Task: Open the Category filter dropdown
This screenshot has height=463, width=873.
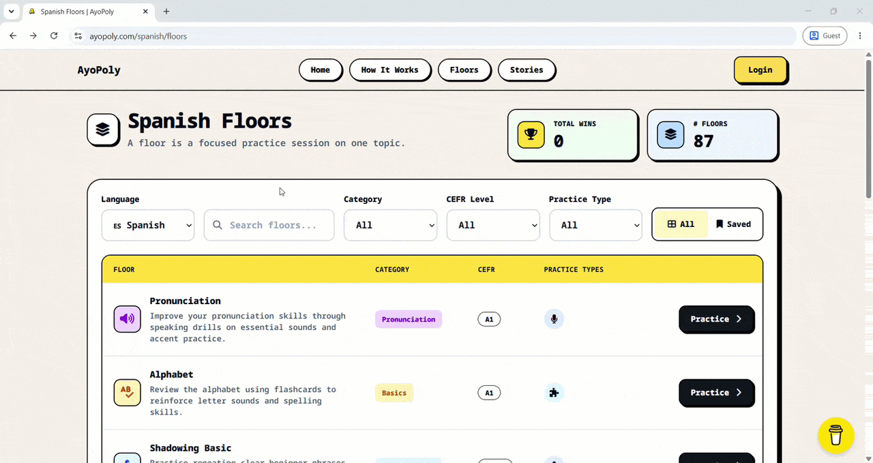Action: (390, 225)
